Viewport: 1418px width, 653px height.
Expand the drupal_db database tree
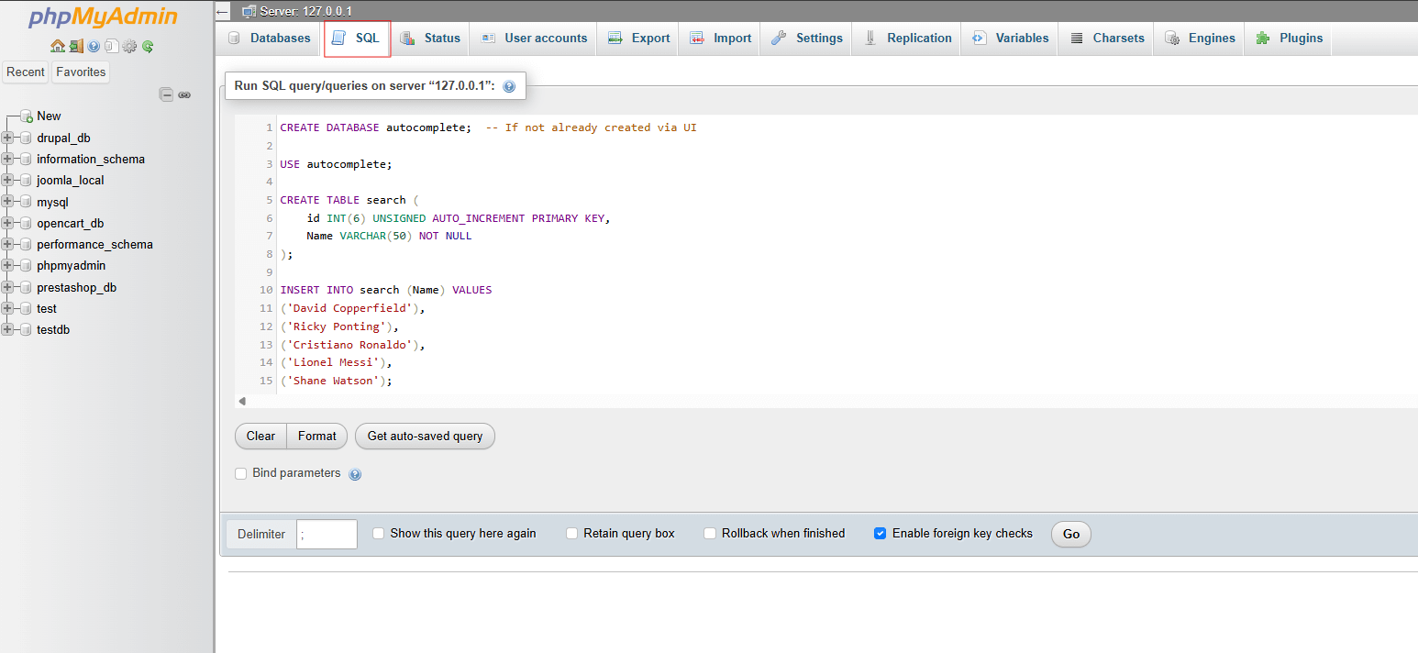(8, 138)
